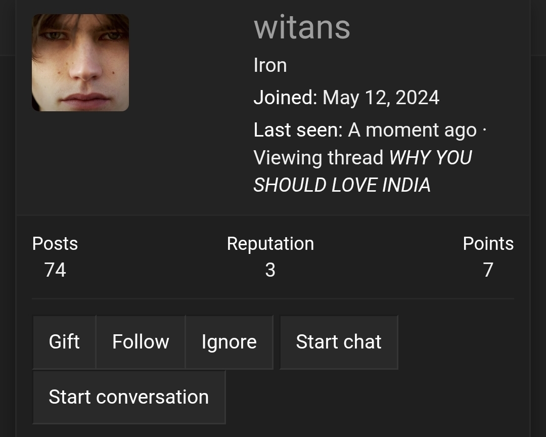Start a conversation with witans
The image size is (546, 437).
tap(129, 397)
